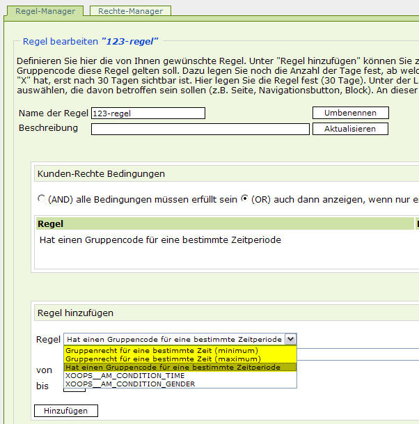Choose XOOPS__AM_CONDITION_TIME from the list
The image size is (419, 424).
125,375
